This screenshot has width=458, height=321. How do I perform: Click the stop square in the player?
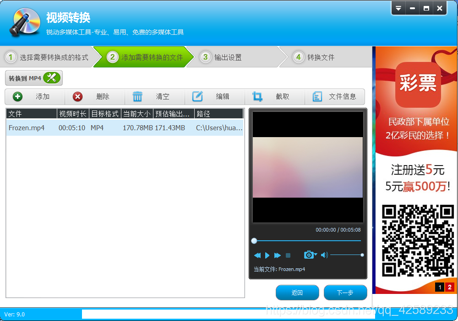tap(288, 255)
